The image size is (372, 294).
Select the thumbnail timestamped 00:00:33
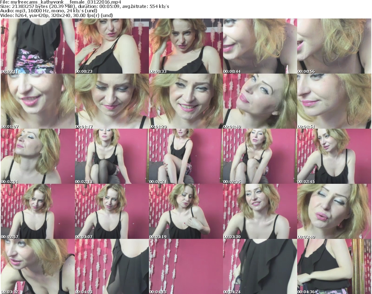tap(186, 46)
